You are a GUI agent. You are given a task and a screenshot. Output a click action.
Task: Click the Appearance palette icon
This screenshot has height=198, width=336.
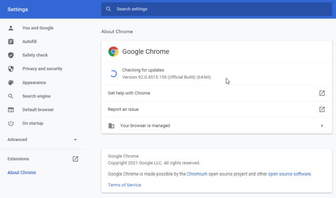[x=11, y=83]
